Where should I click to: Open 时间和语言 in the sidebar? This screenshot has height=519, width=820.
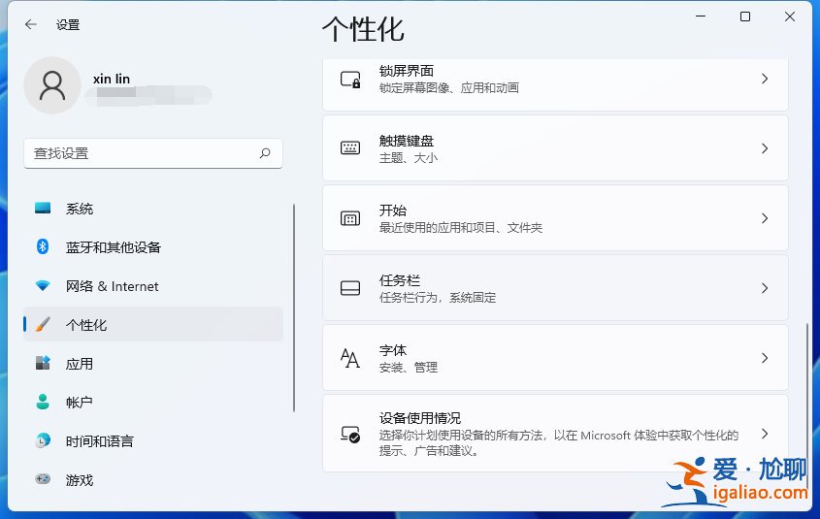[x=153, y=440]
